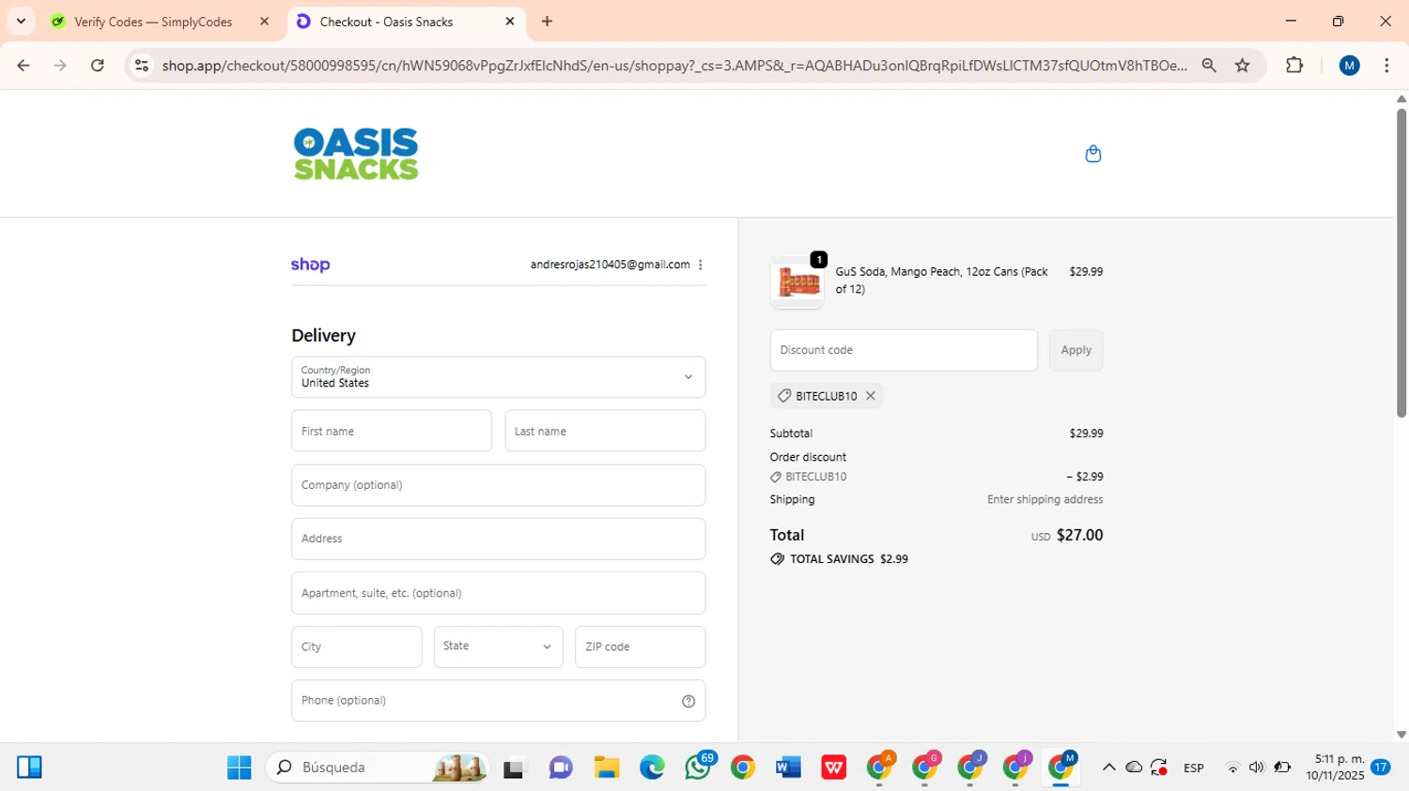Open Microsoft Edge from the taskbar
The height and width of the screenshot is (791, 1409).
click(x=652, y=768)
